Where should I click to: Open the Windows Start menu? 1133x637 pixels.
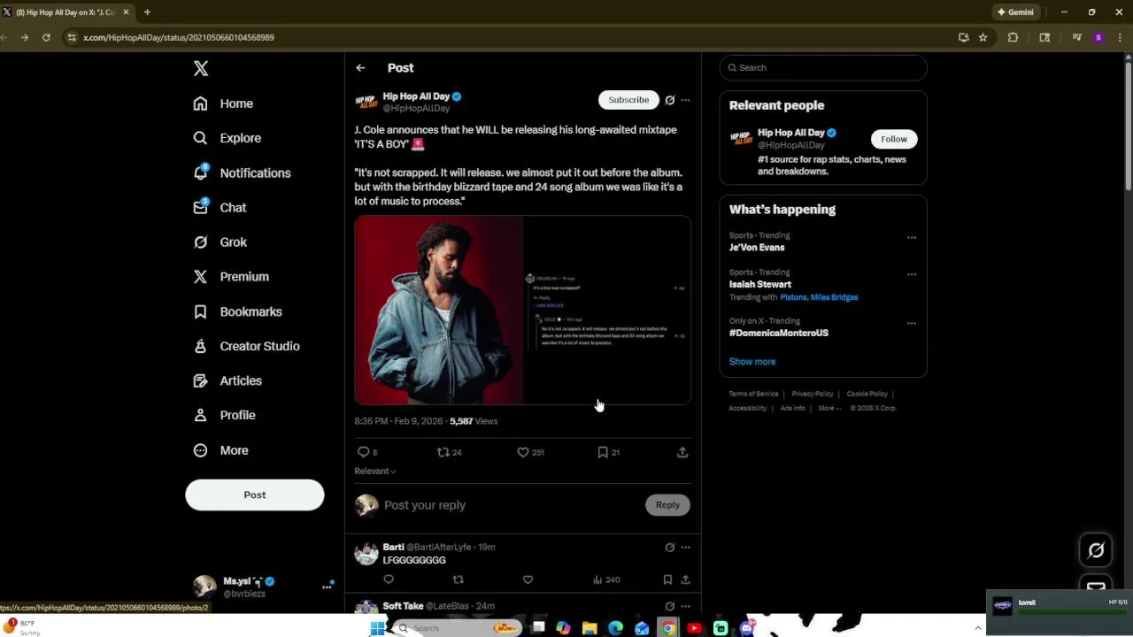pyautogui.click(x=377, y=628)
